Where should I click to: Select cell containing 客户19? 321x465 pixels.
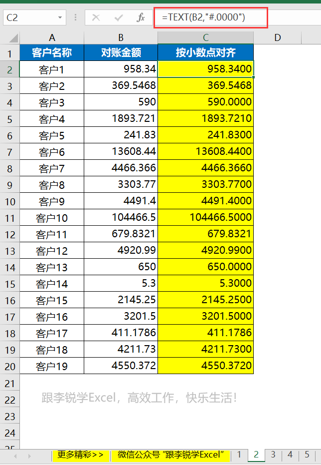pyautogui.click(x=52, y=366)
